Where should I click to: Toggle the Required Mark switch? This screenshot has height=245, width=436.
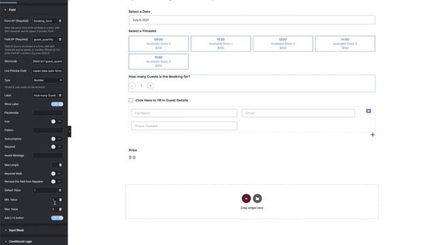[x=57, y=174]
